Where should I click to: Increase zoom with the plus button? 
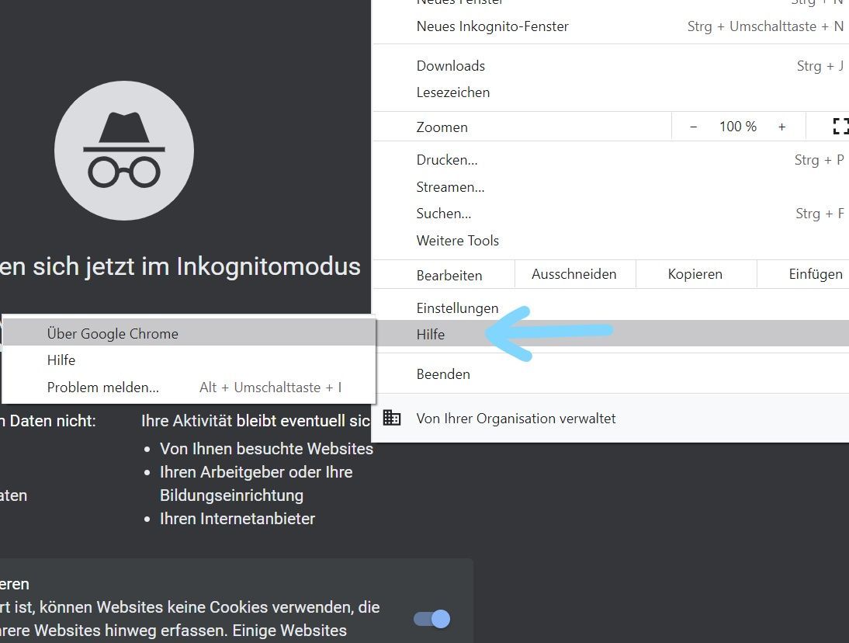(x=781, y=127)
